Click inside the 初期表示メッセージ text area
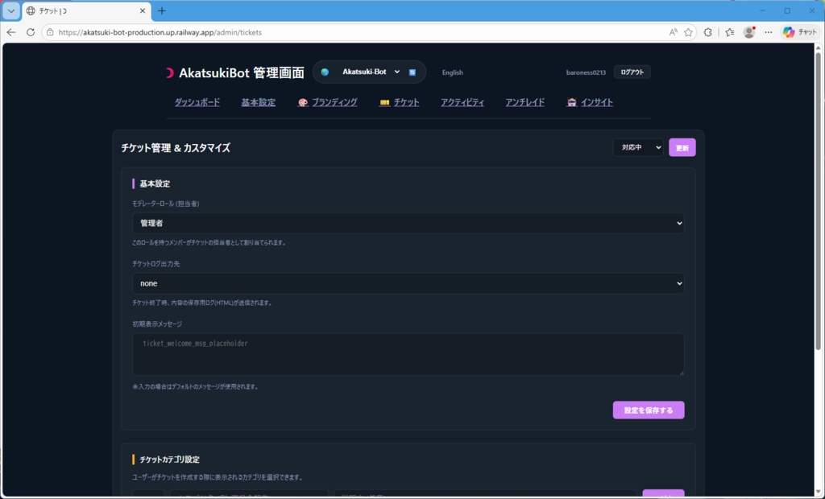This screenshot has height=499, width=825. click(x=408, y=354)
